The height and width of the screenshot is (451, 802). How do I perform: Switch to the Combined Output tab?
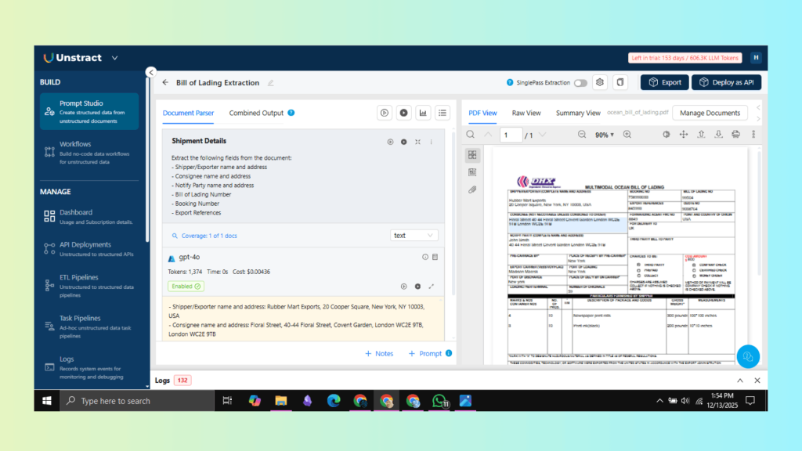(256, 113)
